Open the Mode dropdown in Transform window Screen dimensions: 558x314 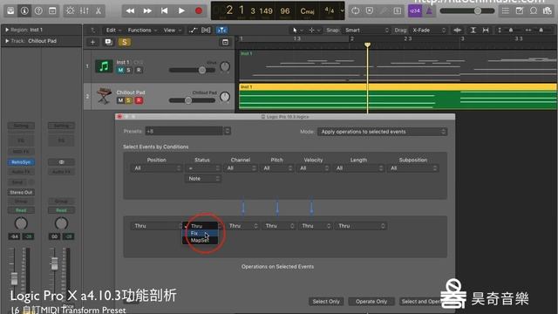(382, 132)
